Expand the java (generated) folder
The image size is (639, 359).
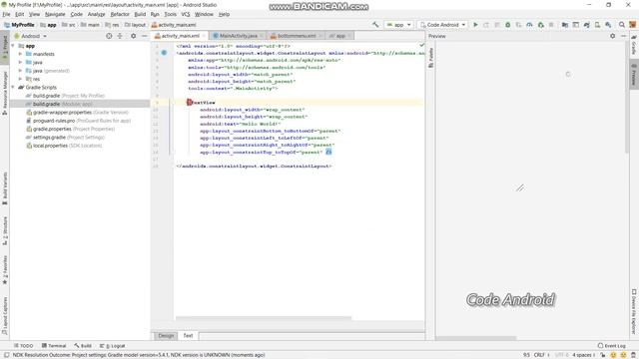[20, 71]
